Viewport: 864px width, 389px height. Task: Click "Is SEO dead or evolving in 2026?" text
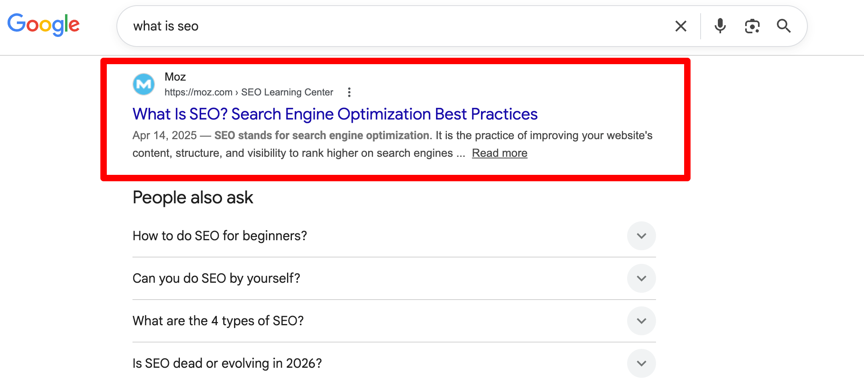click(x=227, y=363)
